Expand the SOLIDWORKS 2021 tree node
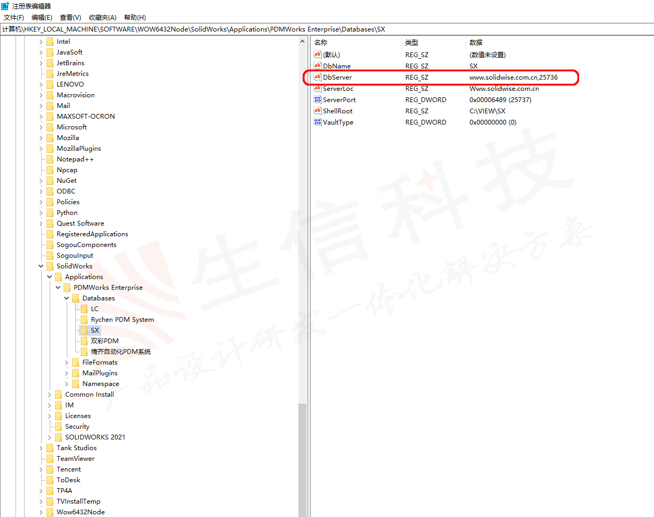Image resolution: width=654 pixels, height=517 pixels. click(50, 437)
